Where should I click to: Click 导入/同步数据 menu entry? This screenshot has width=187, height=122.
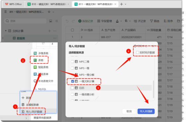point(32,112)
